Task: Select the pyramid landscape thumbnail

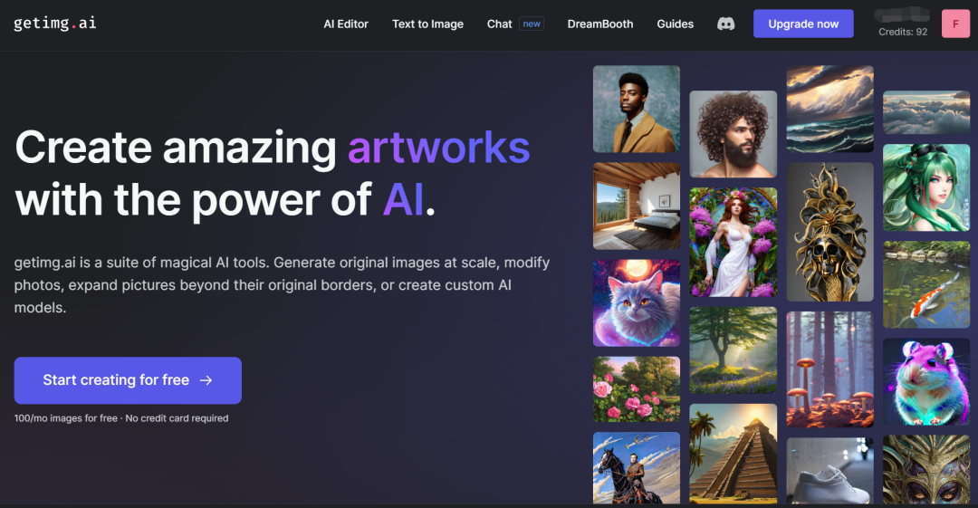Action: point(733,454)
